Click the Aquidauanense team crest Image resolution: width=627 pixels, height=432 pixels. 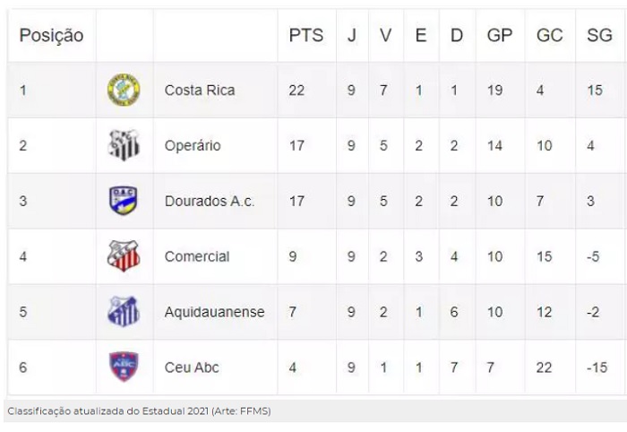pyautogui.click(x=124, y=312)
